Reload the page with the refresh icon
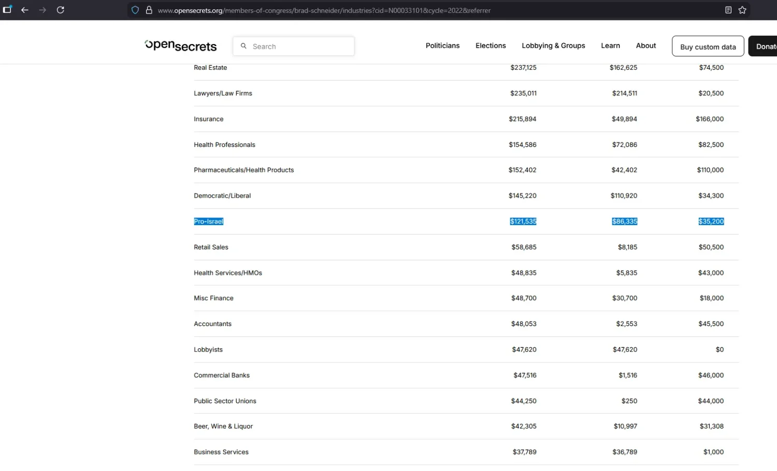Screen dimensions: 777x471 [x=61, y=10]
